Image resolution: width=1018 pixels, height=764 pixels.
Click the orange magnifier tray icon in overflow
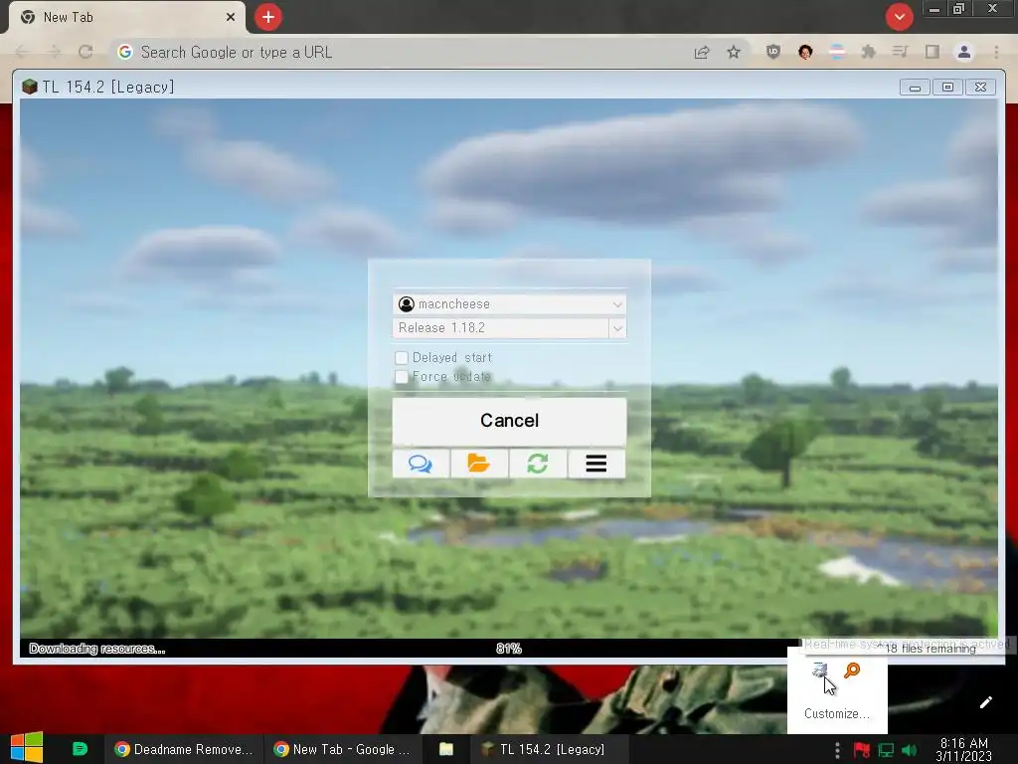click(852, 669)
